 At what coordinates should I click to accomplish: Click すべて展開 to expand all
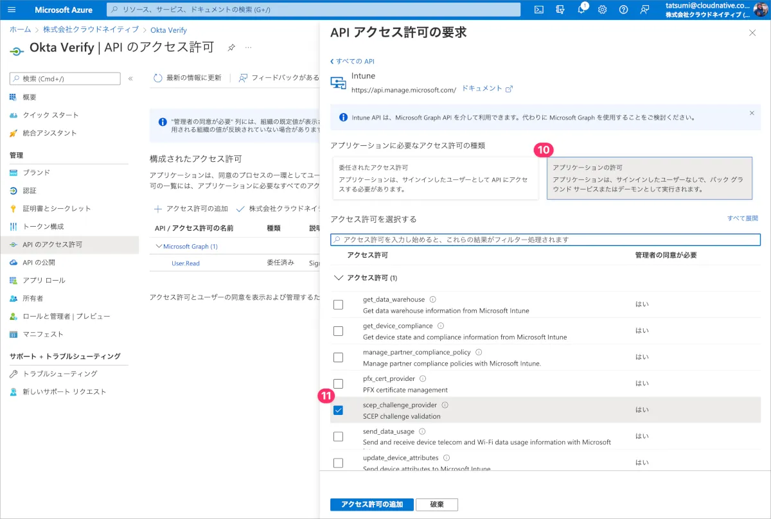coord(742,218)
